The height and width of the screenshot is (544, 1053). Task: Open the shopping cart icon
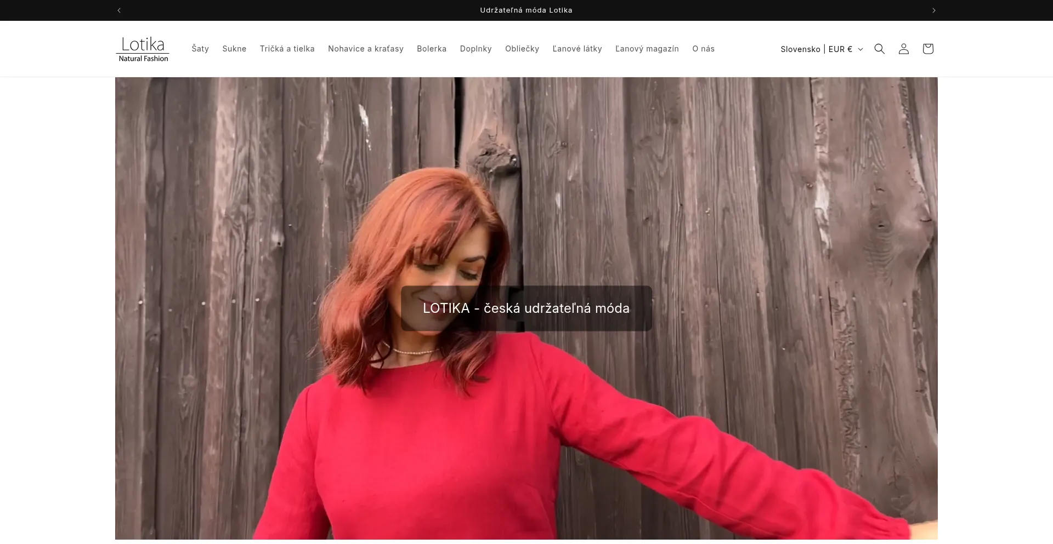click(x=927, y=49)
